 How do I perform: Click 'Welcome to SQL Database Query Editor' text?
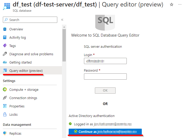click(105, 35)
